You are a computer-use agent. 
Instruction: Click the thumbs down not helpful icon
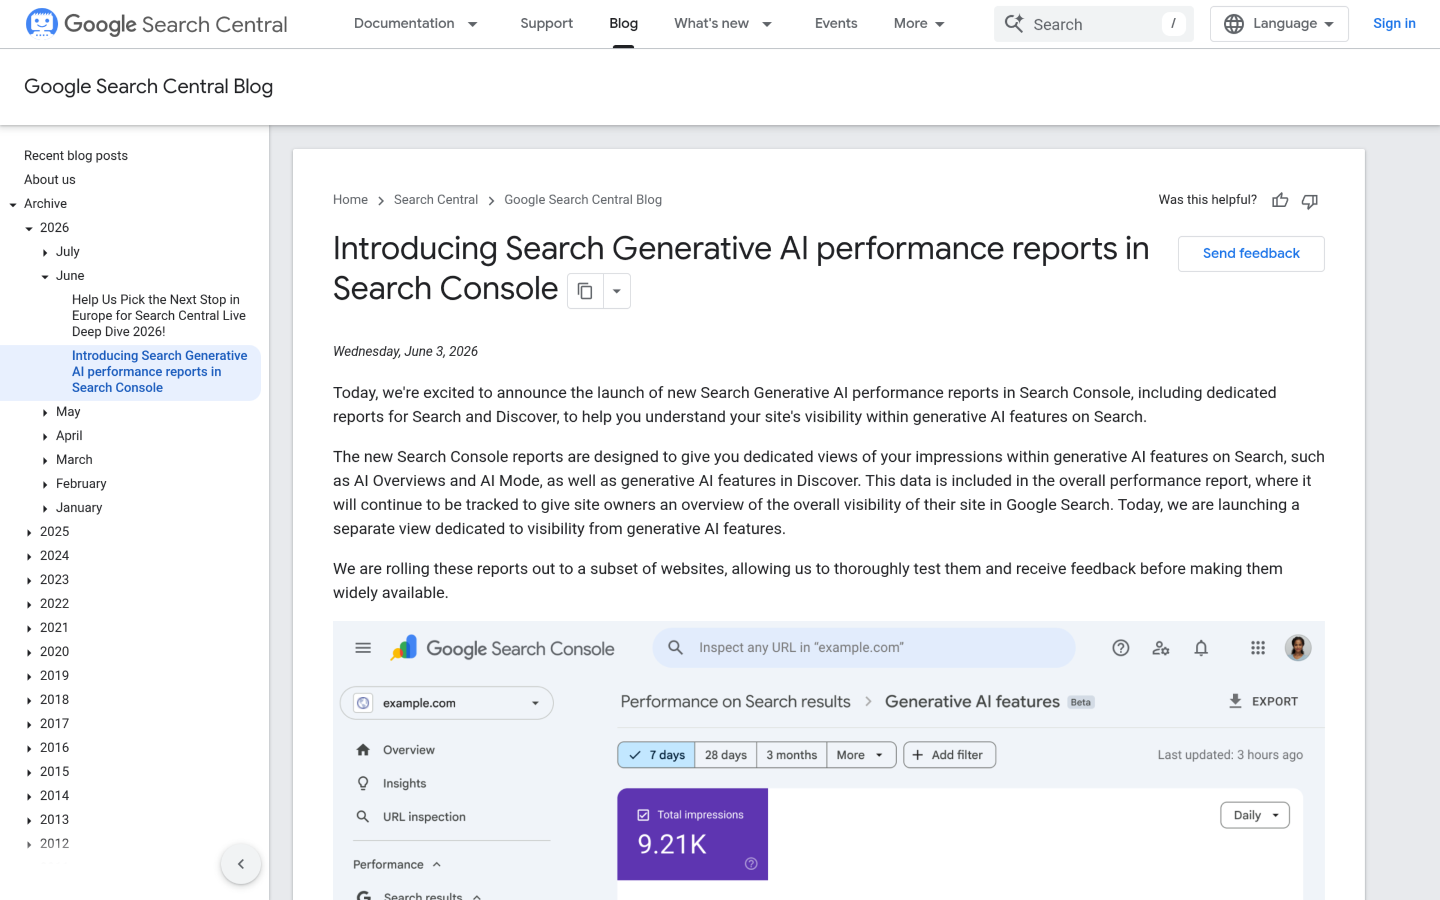1309,201
